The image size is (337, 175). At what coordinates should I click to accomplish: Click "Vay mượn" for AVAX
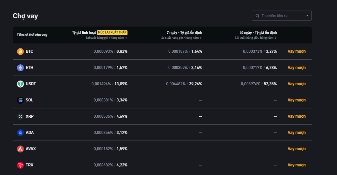point(296,149)
